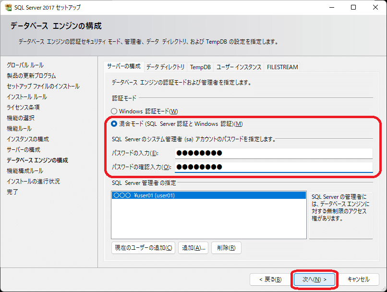Select the サーバーの構成 tab
Image resolution: width=387 pixels, height=292 pixels.
[124, 66]
